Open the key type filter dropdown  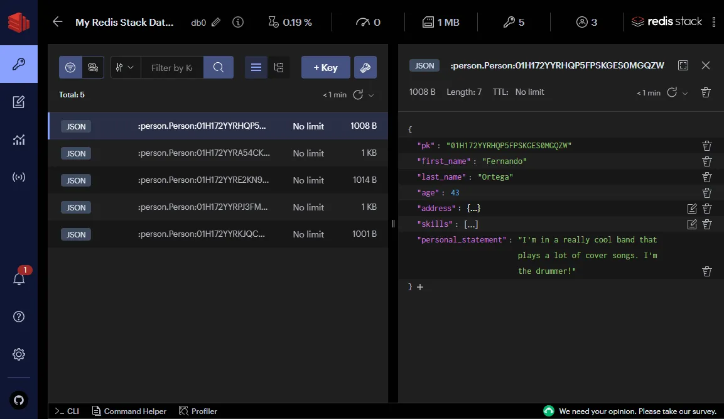(x=125, y=67)
